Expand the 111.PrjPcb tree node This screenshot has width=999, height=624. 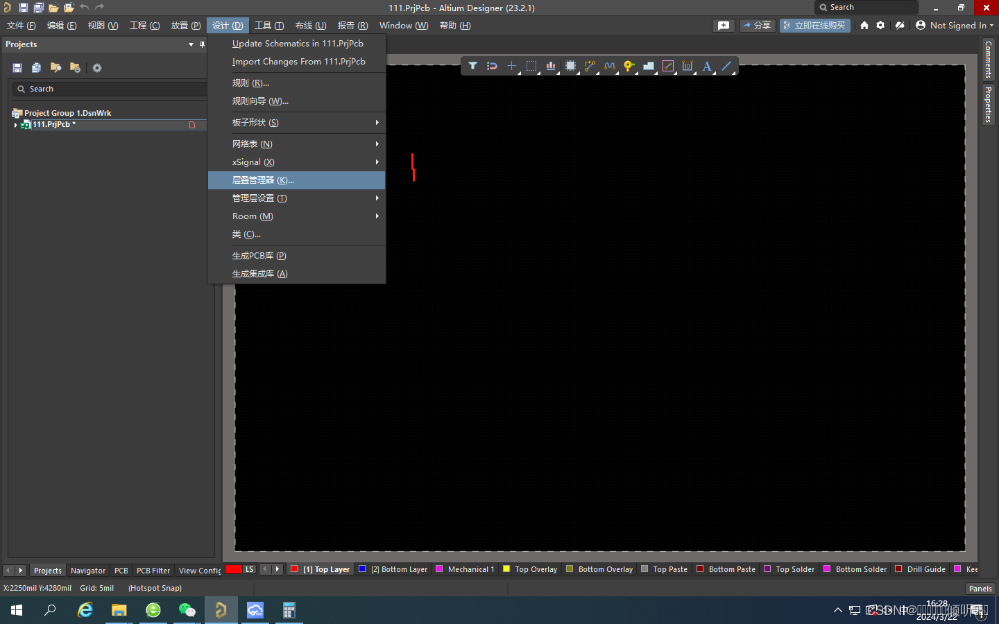point(15,125)
